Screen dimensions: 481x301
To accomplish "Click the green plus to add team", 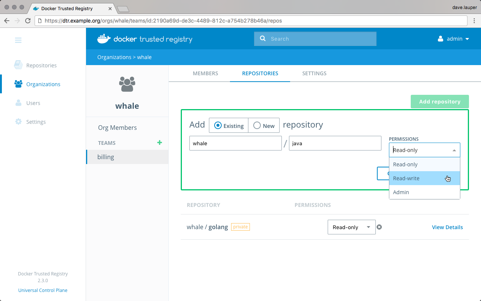I will (x=159, y=143).
